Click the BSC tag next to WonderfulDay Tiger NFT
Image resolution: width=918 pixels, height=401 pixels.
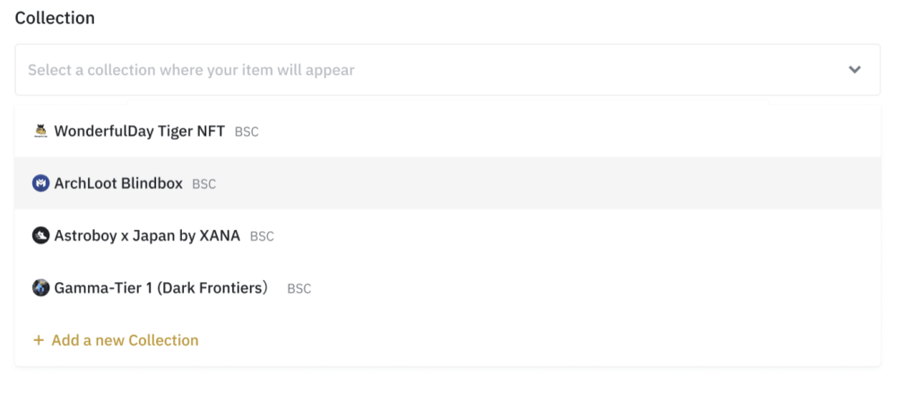pyautogui.click(x=247, y=132)
